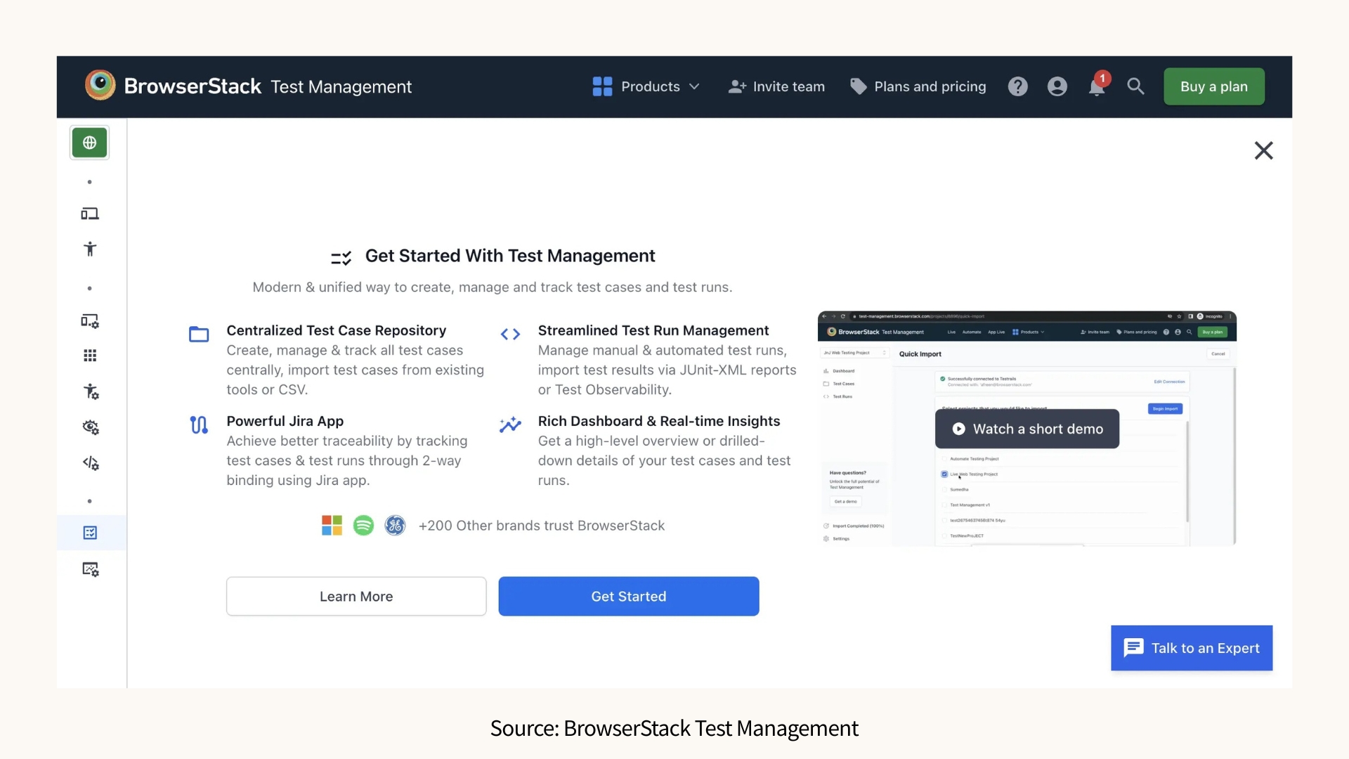Open Plans and pricing
1349x759 pixels.
(918, 86)
